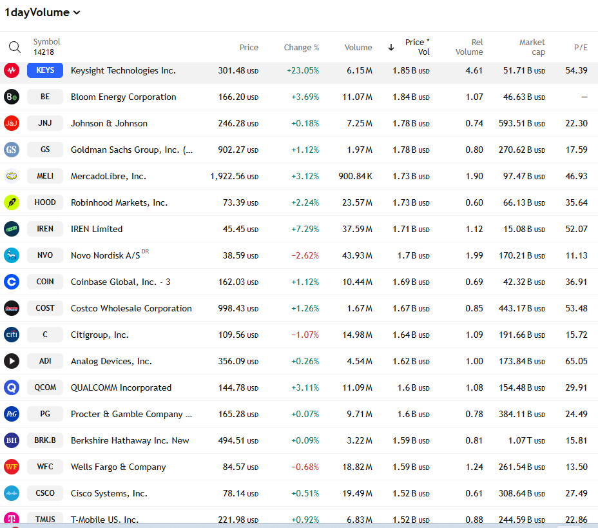
Task: Click QUALCOMM logo icon
Action: point(12,387)
